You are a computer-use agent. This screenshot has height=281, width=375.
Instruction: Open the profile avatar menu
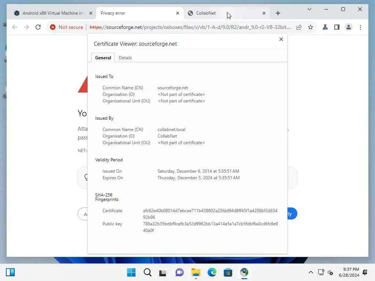coord(349,27)
